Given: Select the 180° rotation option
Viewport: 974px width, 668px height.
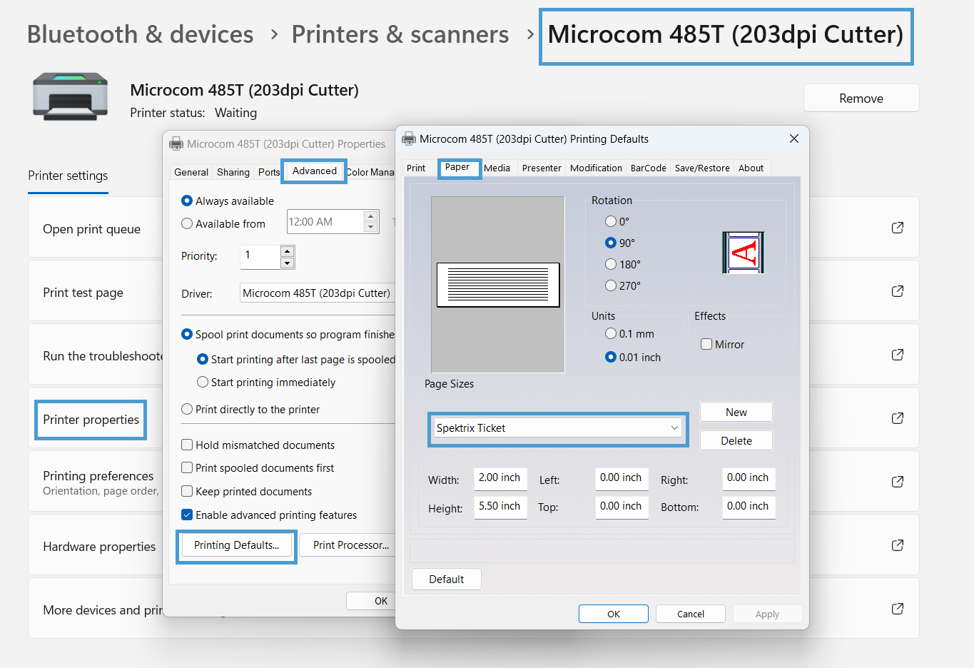Looking at the screenshot, I should (x=611, y=264).
